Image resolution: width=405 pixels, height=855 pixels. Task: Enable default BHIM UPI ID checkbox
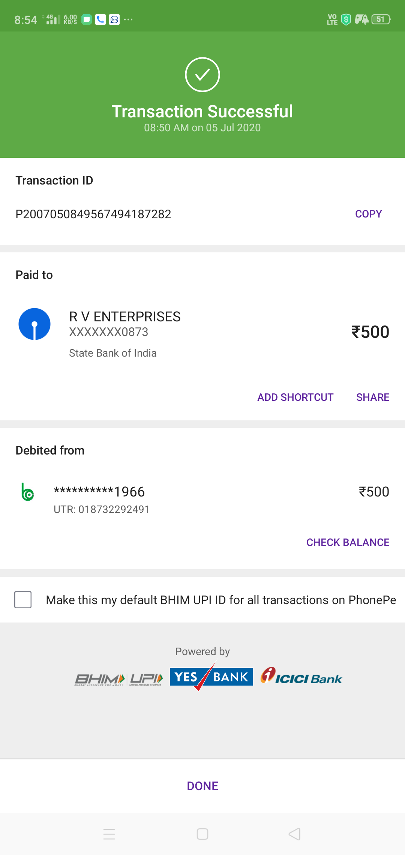pyautogui.click(x=23, y=600)
